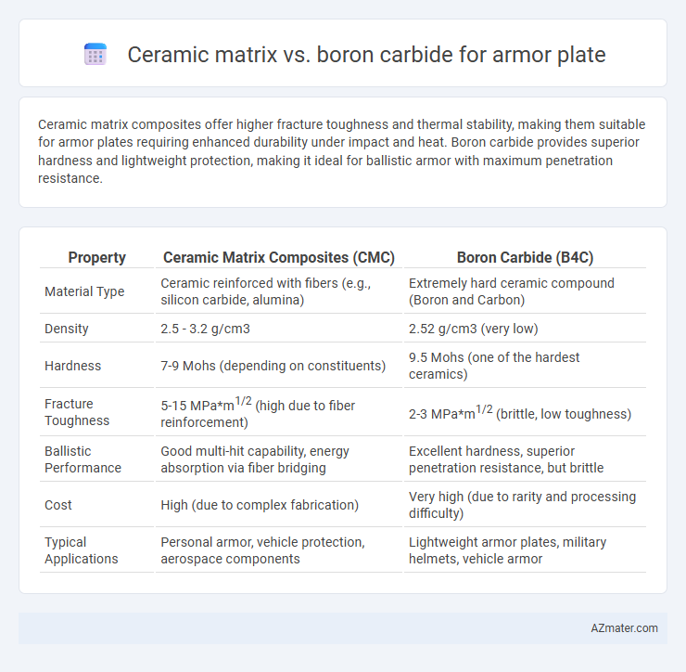Click the 'Ceramic Matrix Composites (CMC)' column header
The width and height of the screenshot is (686, 672).
[x=279, y=257]
